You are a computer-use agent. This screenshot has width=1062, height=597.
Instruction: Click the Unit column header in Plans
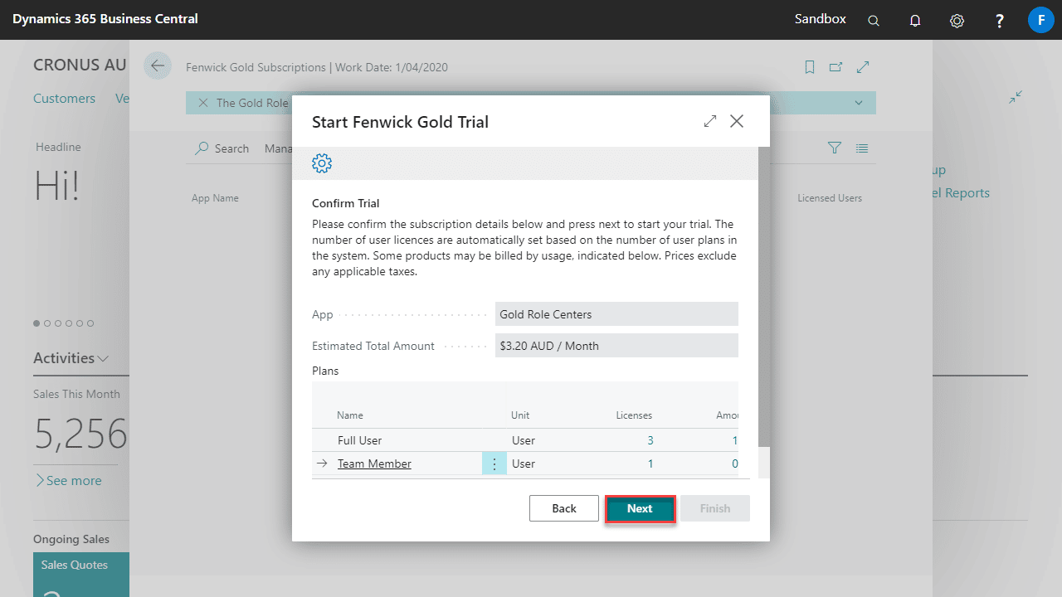pyautogui.click(x=520, y=415)
